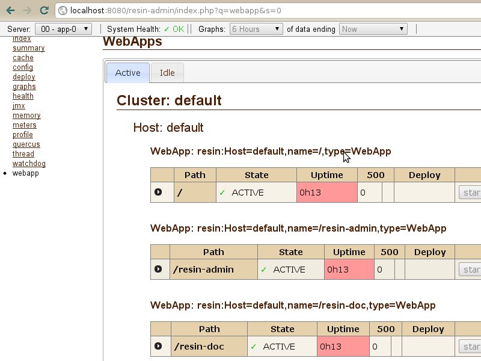Select the current webapp sidebar item

(x=25, y=173)
